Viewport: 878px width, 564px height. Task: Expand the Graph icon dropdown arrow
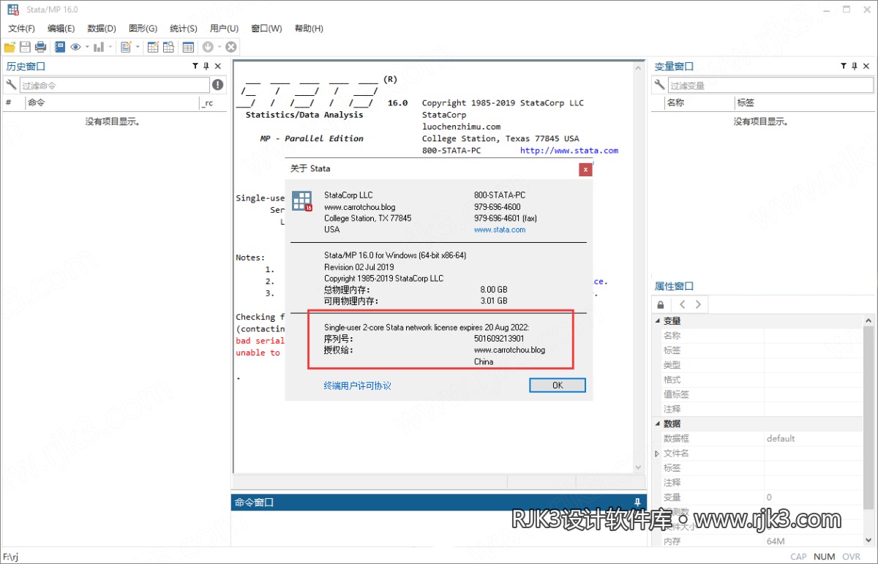coord(110,47)
